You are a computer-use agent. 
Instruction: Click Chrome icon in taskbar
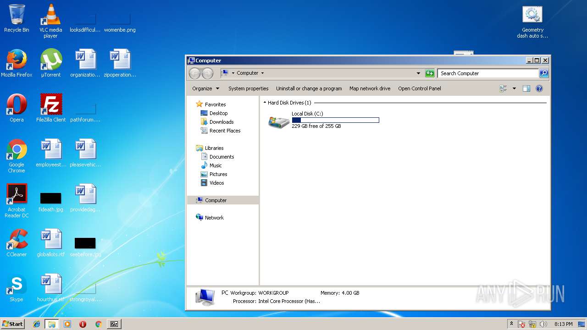point(98,324)
